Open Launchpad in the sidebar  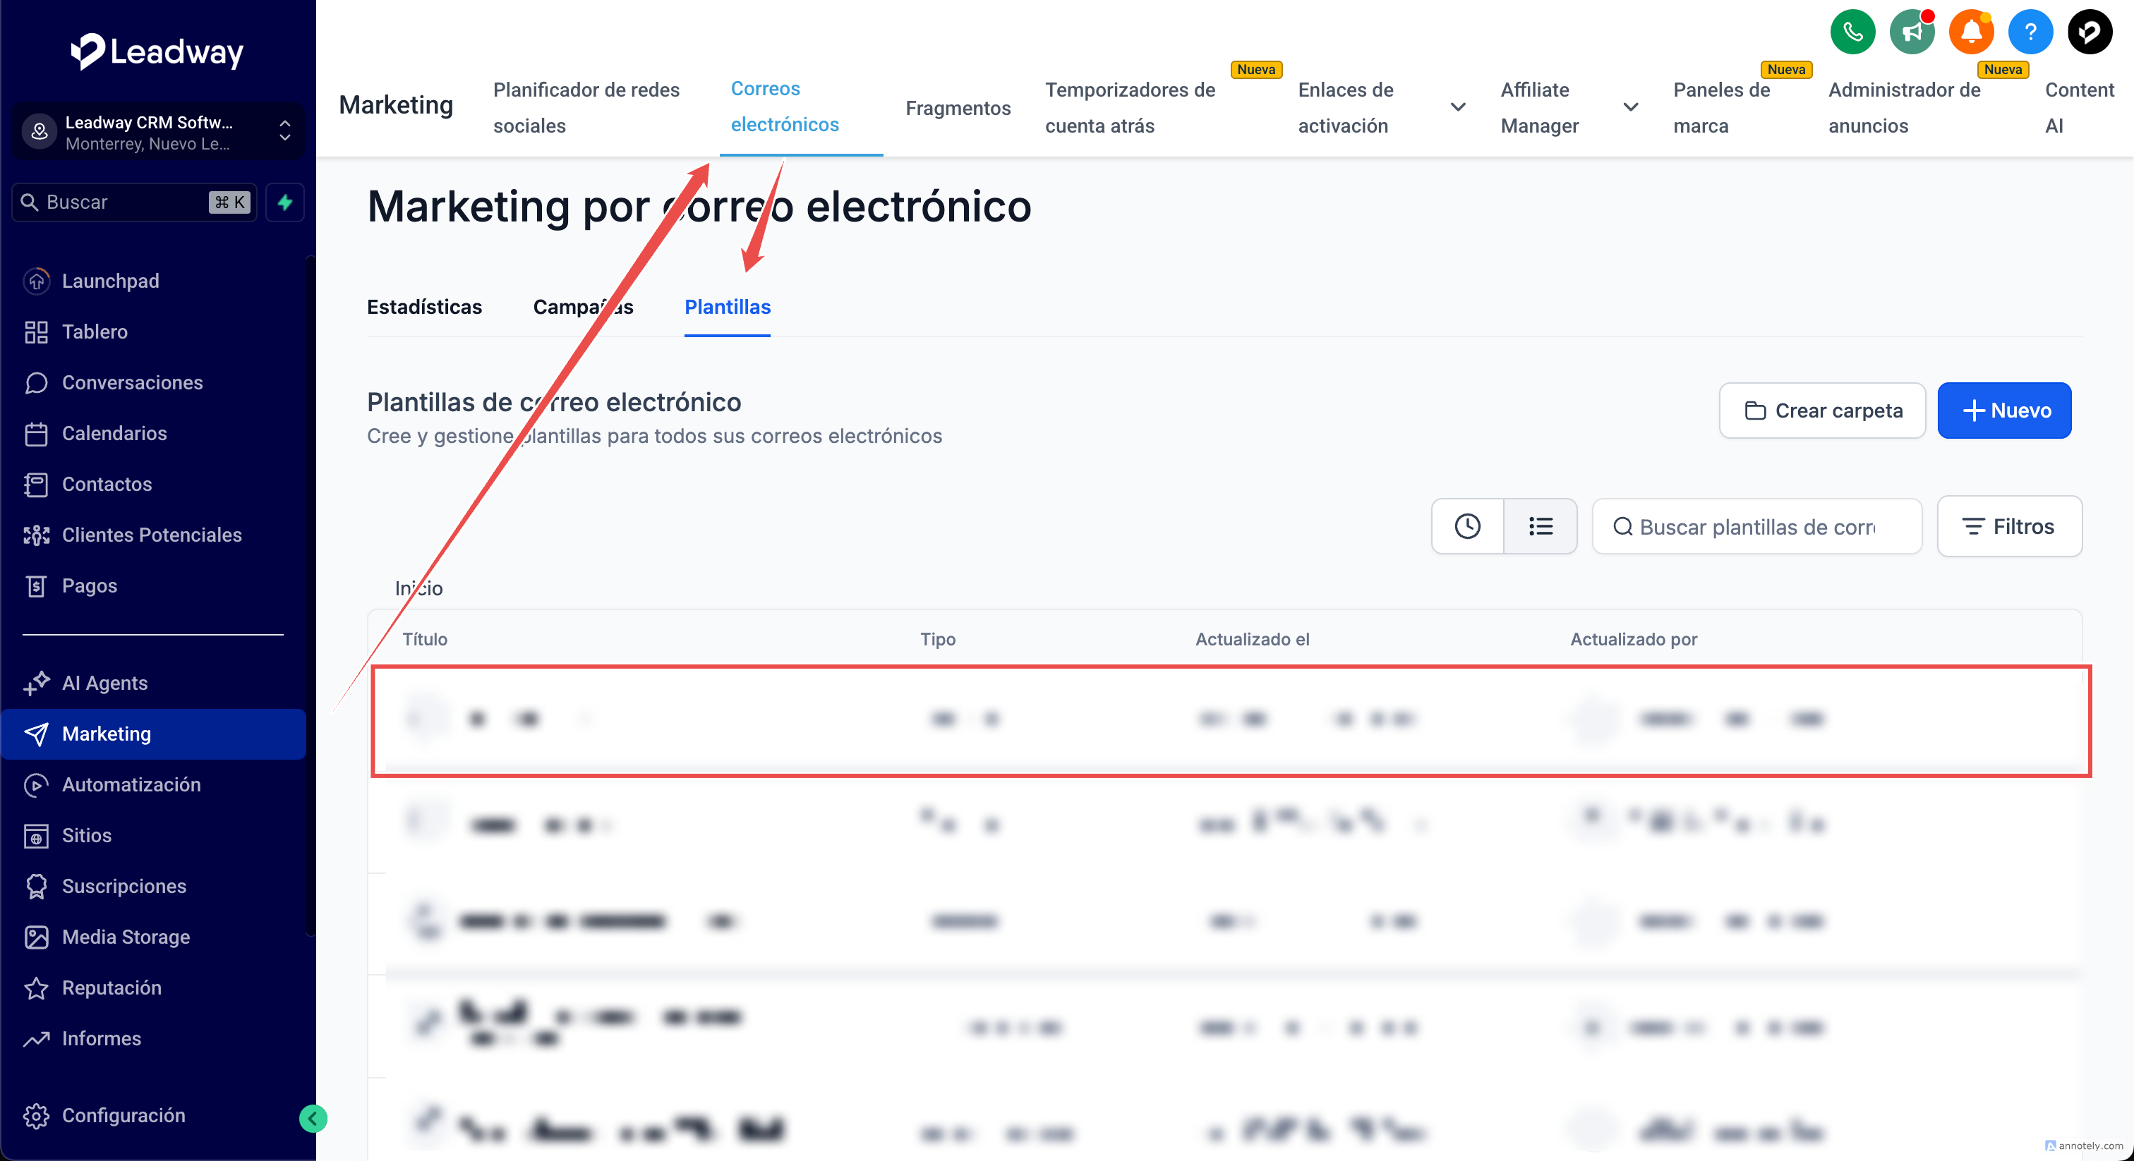coord(110,281)
